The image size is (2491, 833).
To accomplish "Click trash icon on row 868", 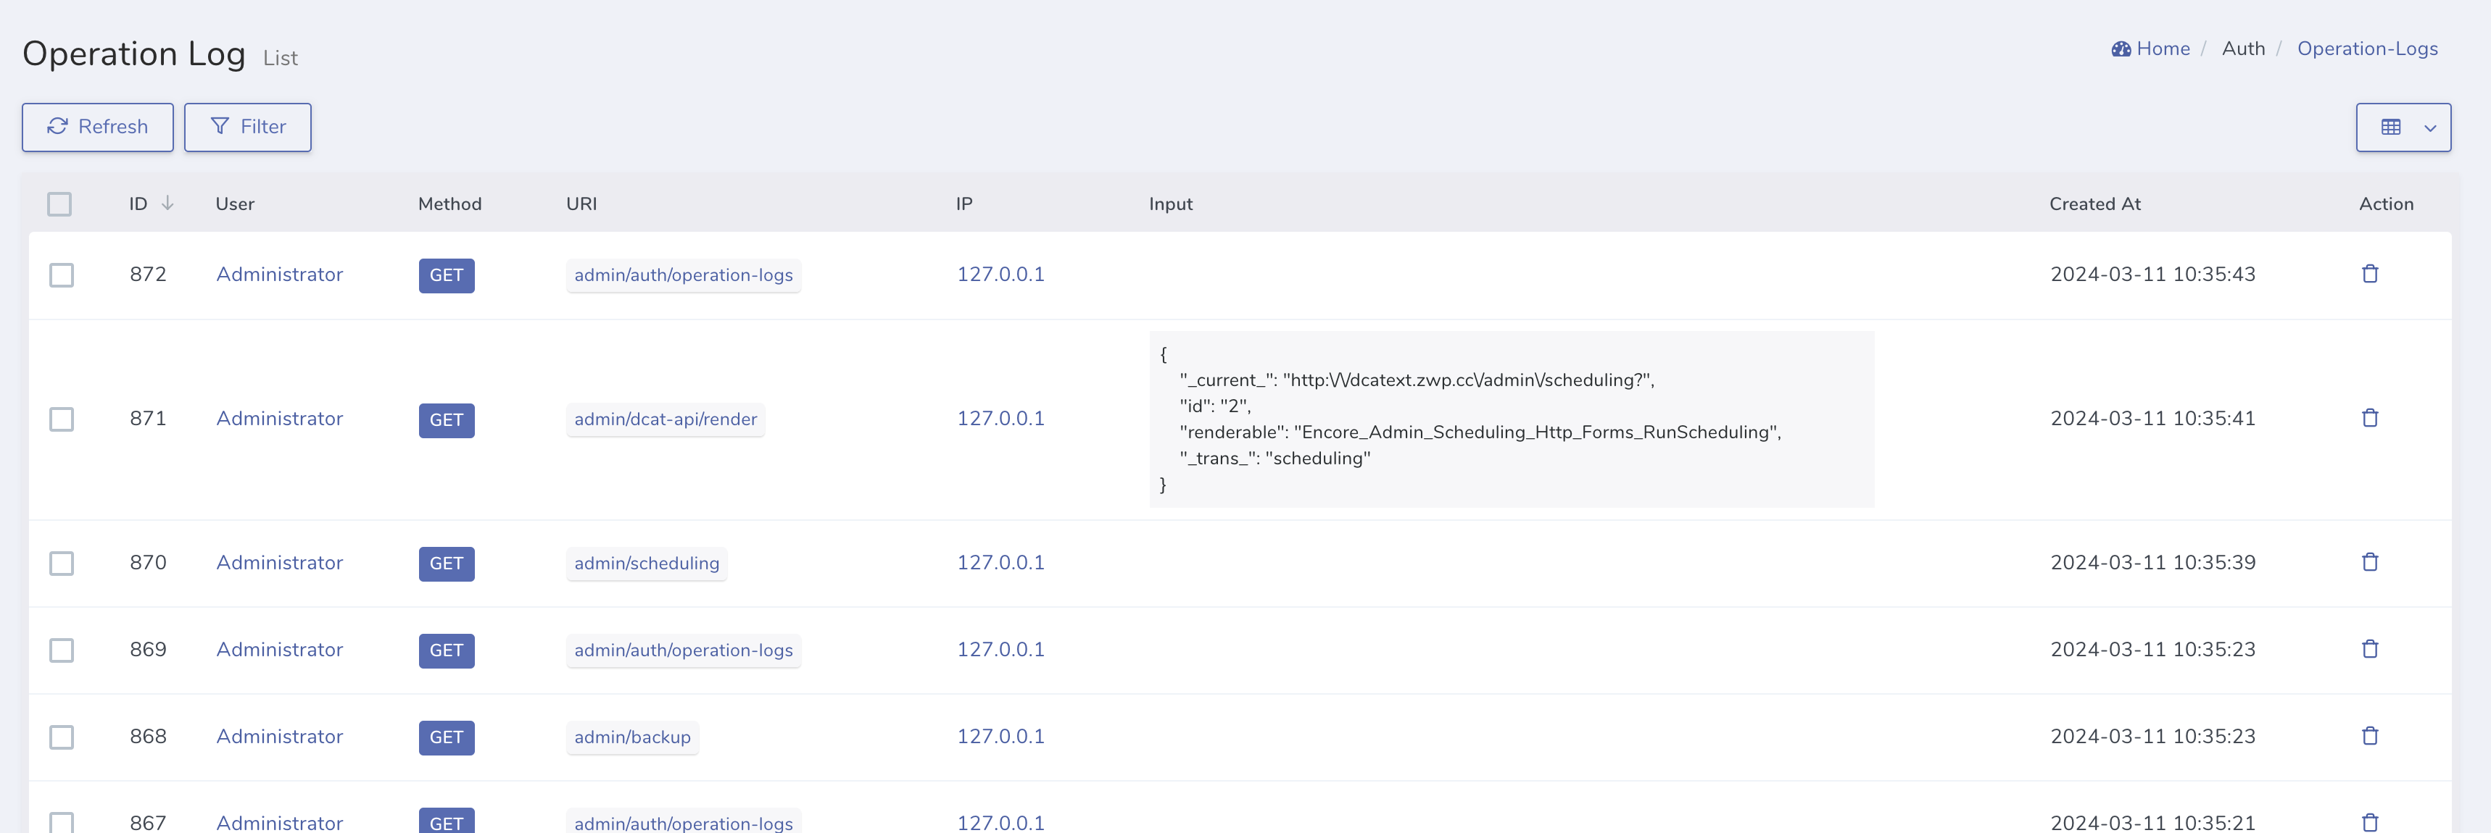I will [2369, 737].
